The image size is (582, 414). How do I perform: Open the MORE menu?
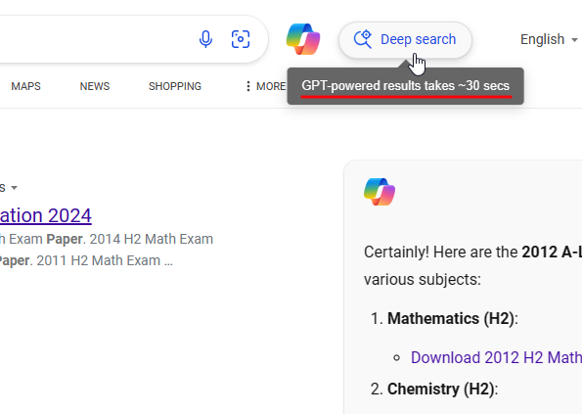point(266,86)
